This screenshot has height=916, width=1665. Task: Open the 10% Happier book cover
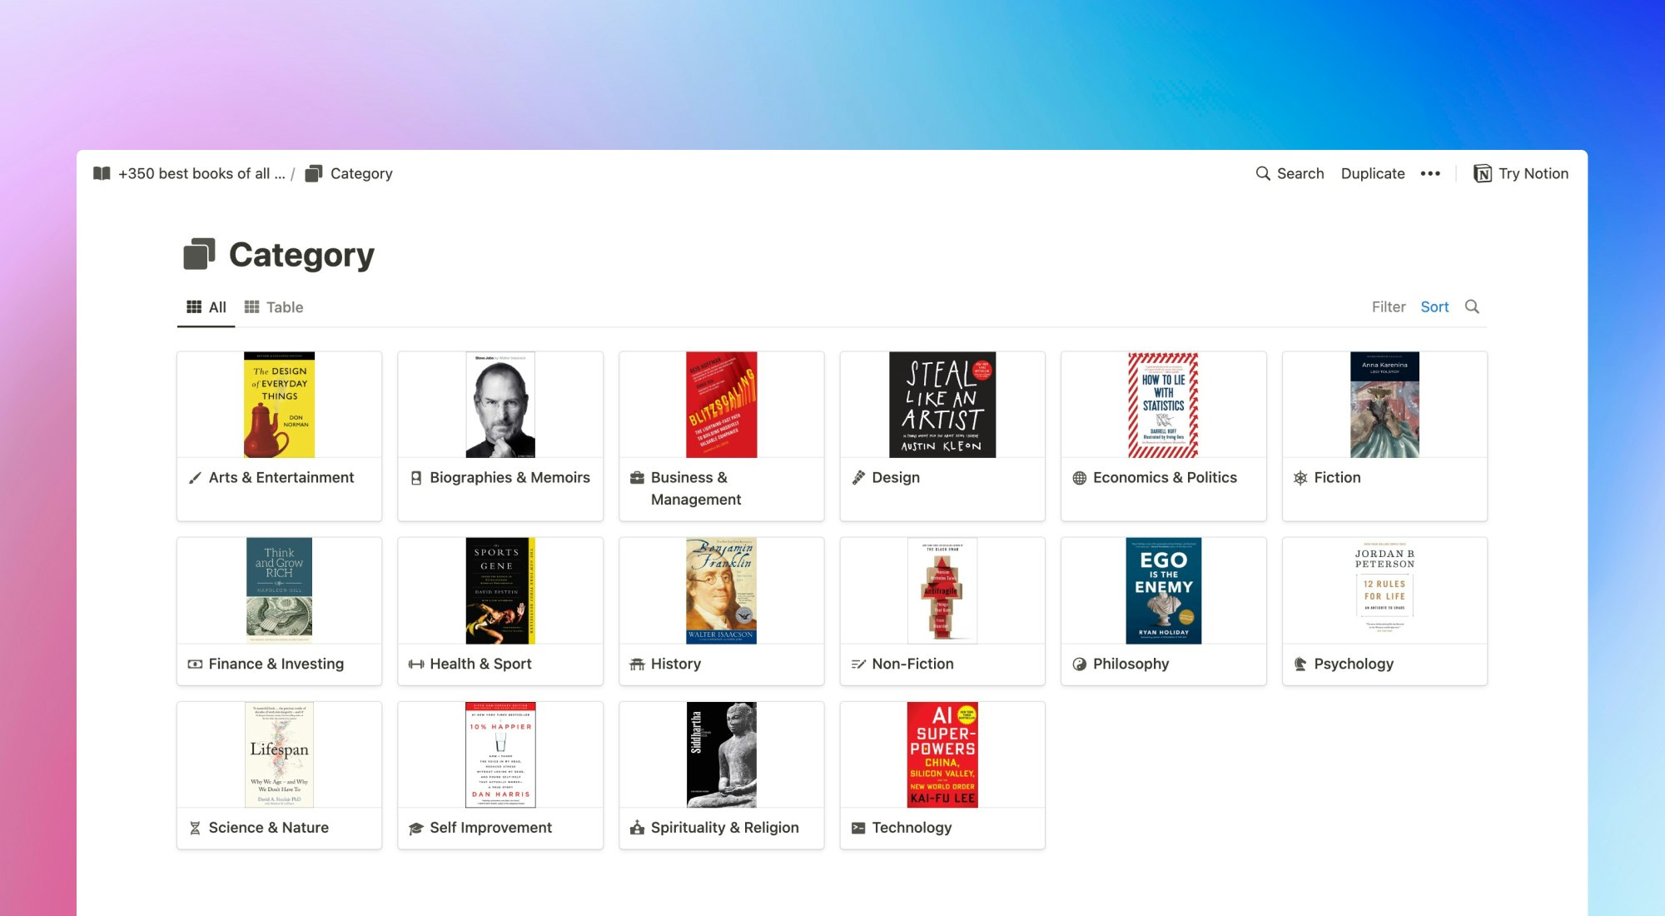[x=500, y=754]
